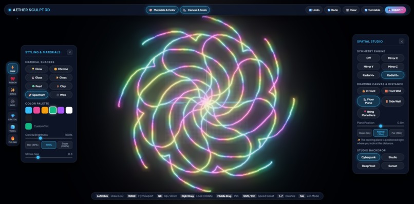
Task: Set plane distance to Normal (15m)
Action: 381,133
